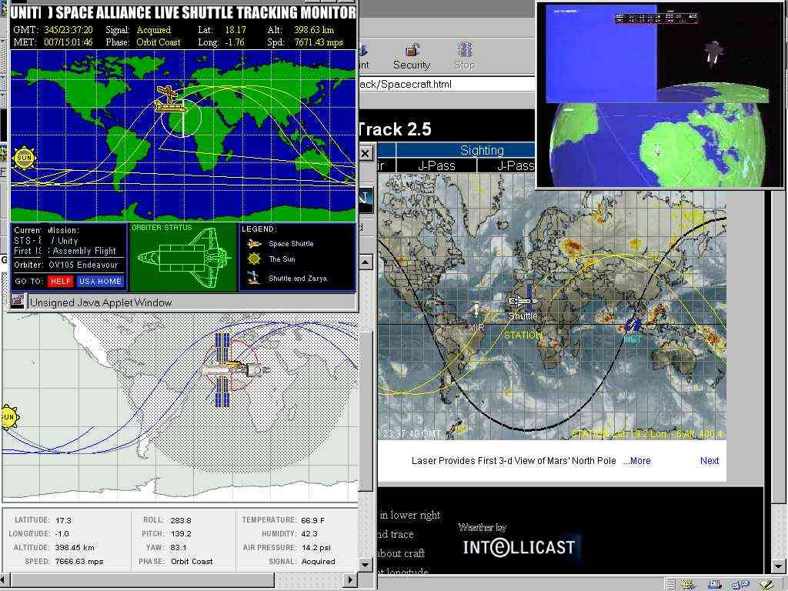This screenshot has height=591, width=788.
Task: Click the down arrow of the shuttle data page scrollbar
Action: coord(366,566)
